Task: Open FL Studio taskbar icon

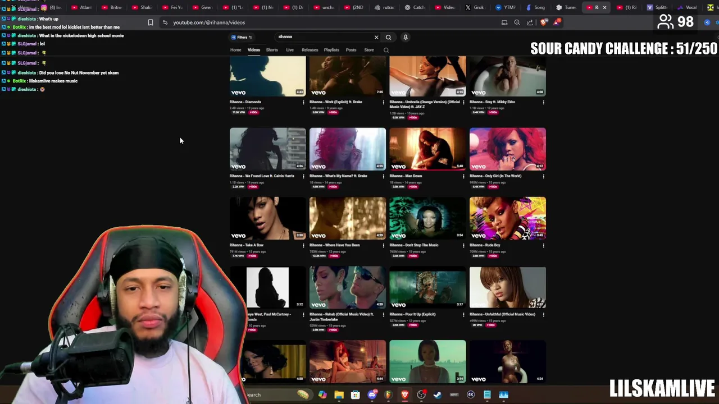Action: pyautogui.click(x=388, y=395)
